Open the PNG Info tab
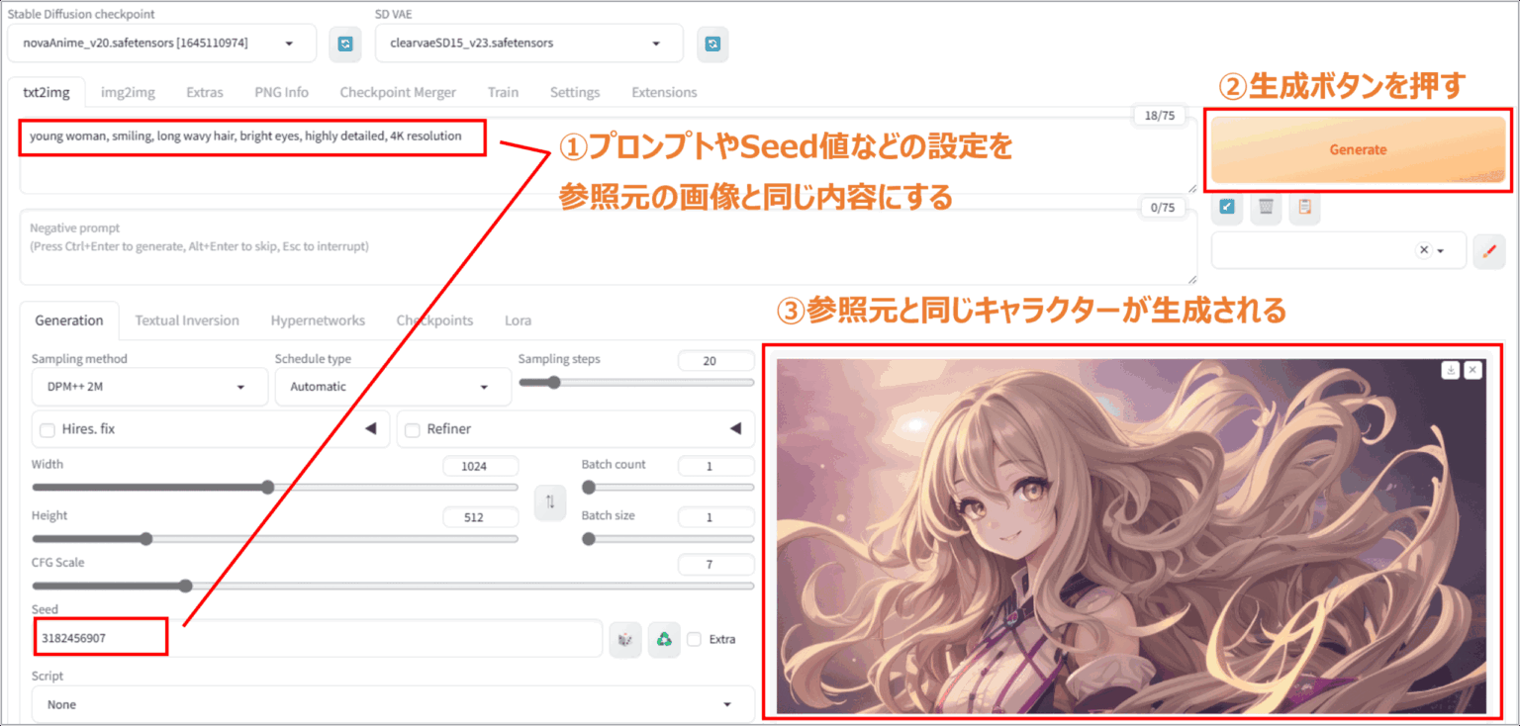The height and width of the screenshot is (726, 1520). 281,92
